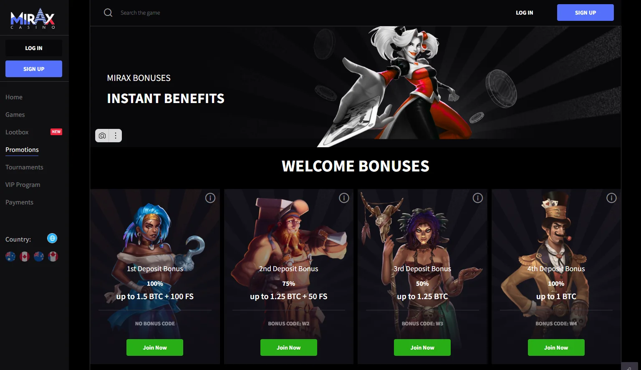Screen dimensions: 641x370
Task: Click the Mirax Casino logo
Action: (33, 19)
